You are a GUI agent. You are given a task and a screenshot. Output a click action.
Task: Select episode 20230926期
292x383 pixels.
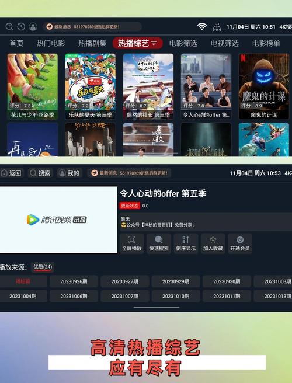[74, 281]
